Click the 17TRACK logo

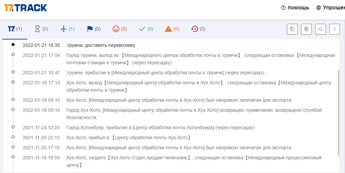tap(26, 8)
